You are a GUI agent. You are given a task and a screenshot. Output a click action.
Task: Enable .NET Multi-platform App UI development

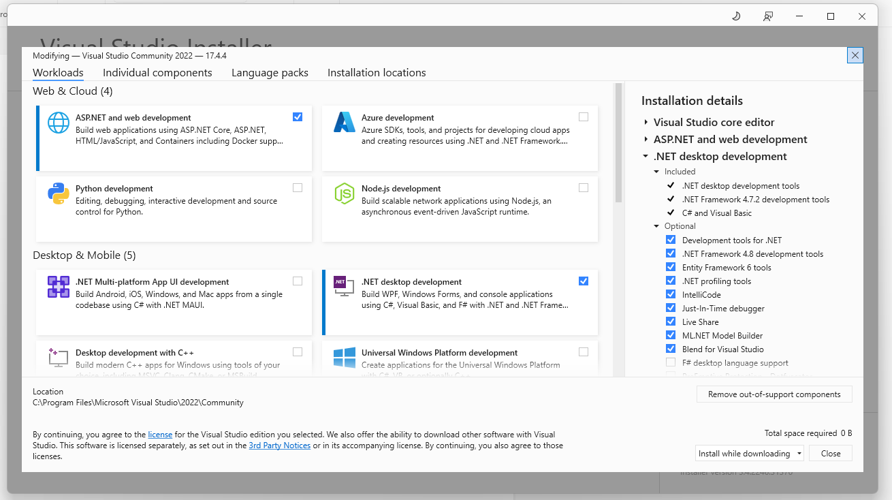coord(298,281)
